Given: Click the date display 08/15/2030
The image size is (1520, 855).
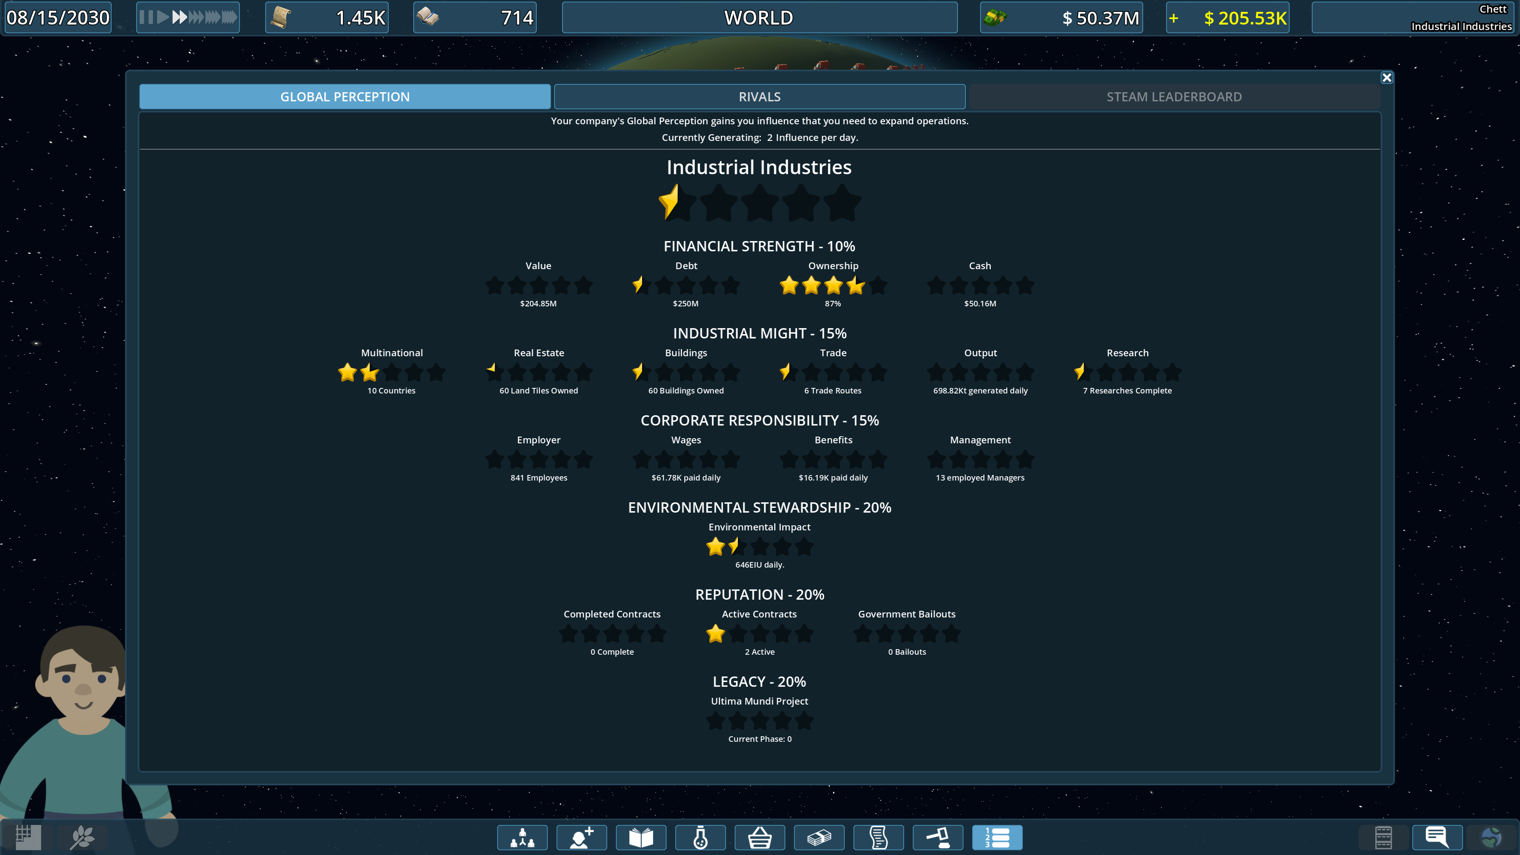Looking at the screenshot, I should click(x=58, y=18).
